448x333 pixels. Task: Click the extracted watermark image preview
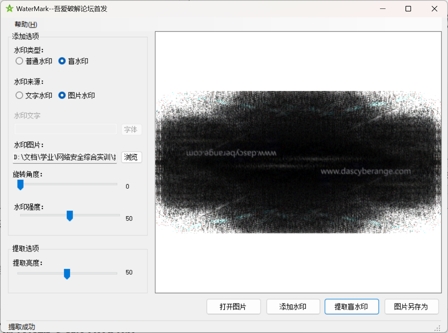298,162
